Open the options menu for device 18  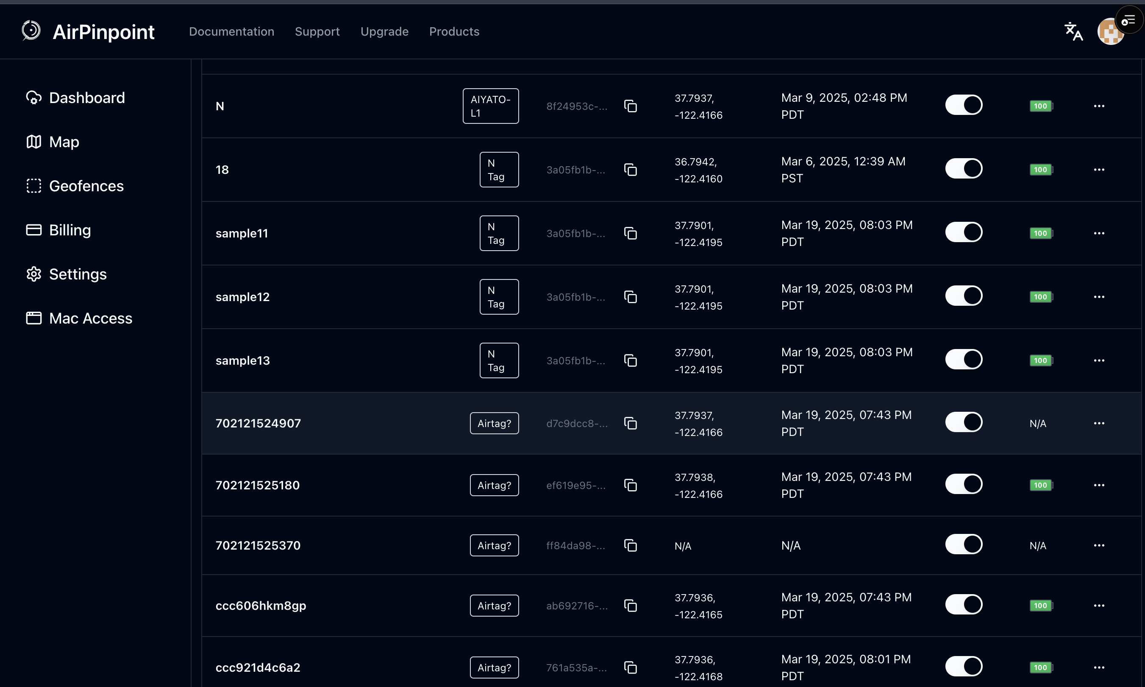[x=1100, y=170]
